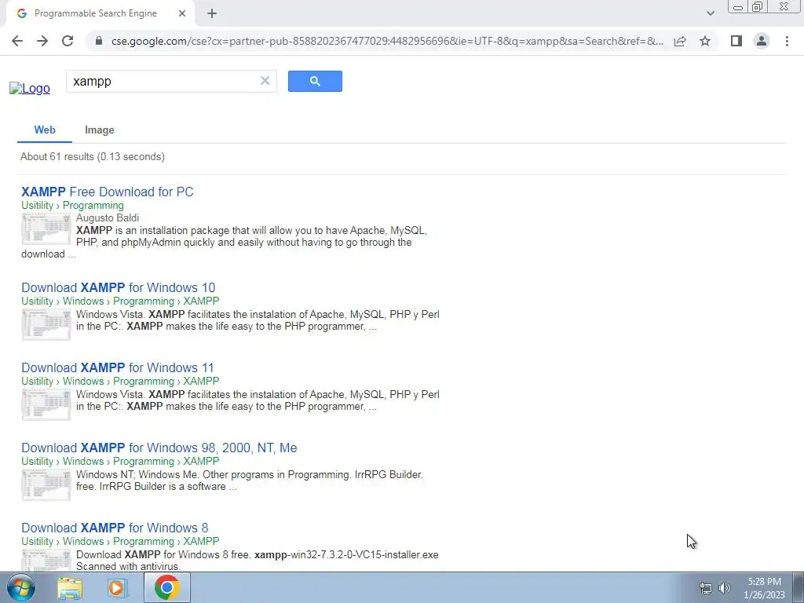Screen dimensions: 804x603
Task: Open Download XAMPP for Windows 11
Action: (x=118, y=367)
